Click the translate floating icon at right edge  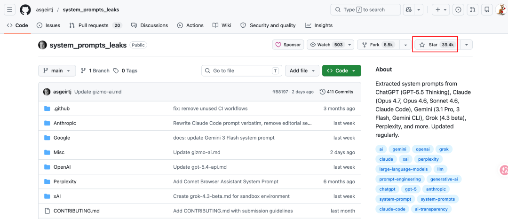pos(504,170)
